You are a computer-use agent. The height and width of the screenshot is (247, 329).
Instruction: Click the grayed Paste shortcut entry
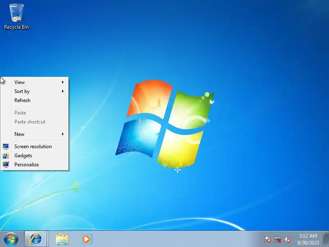pyautogui.click(x=34, y=122)
